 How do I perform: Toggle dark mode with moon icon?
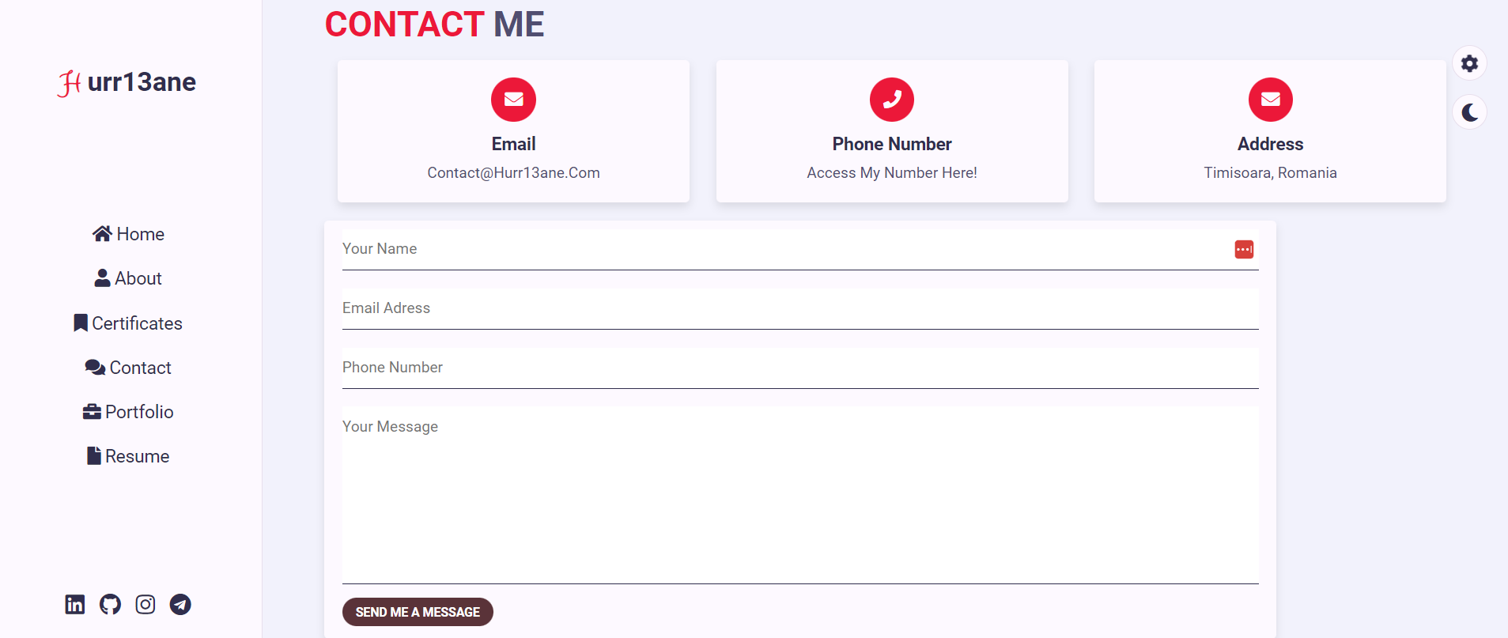point(1469,112)
